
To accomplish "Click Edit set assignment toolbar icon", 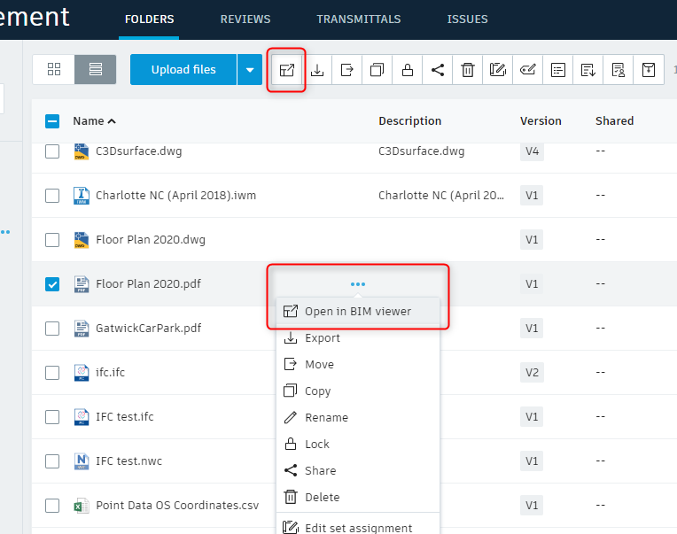I will coord(497,70).
